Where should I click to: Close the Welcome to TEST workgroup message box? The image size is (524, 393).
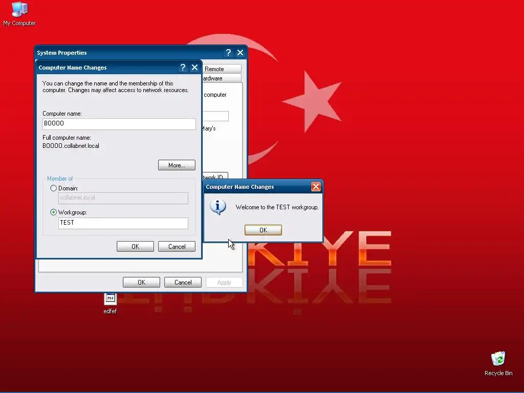click(315, 186)
